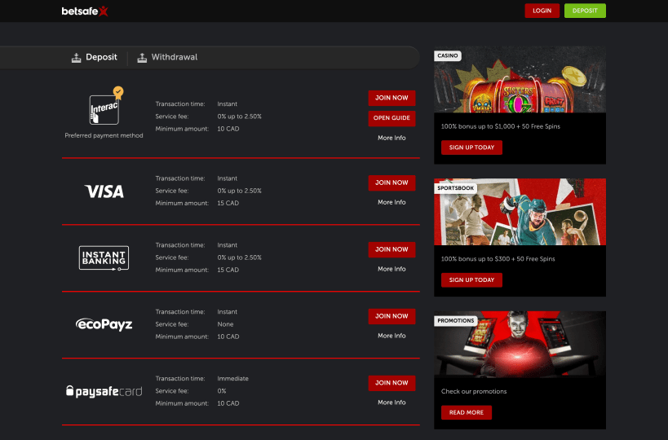Click the Promotions banner image

[520, 344]
